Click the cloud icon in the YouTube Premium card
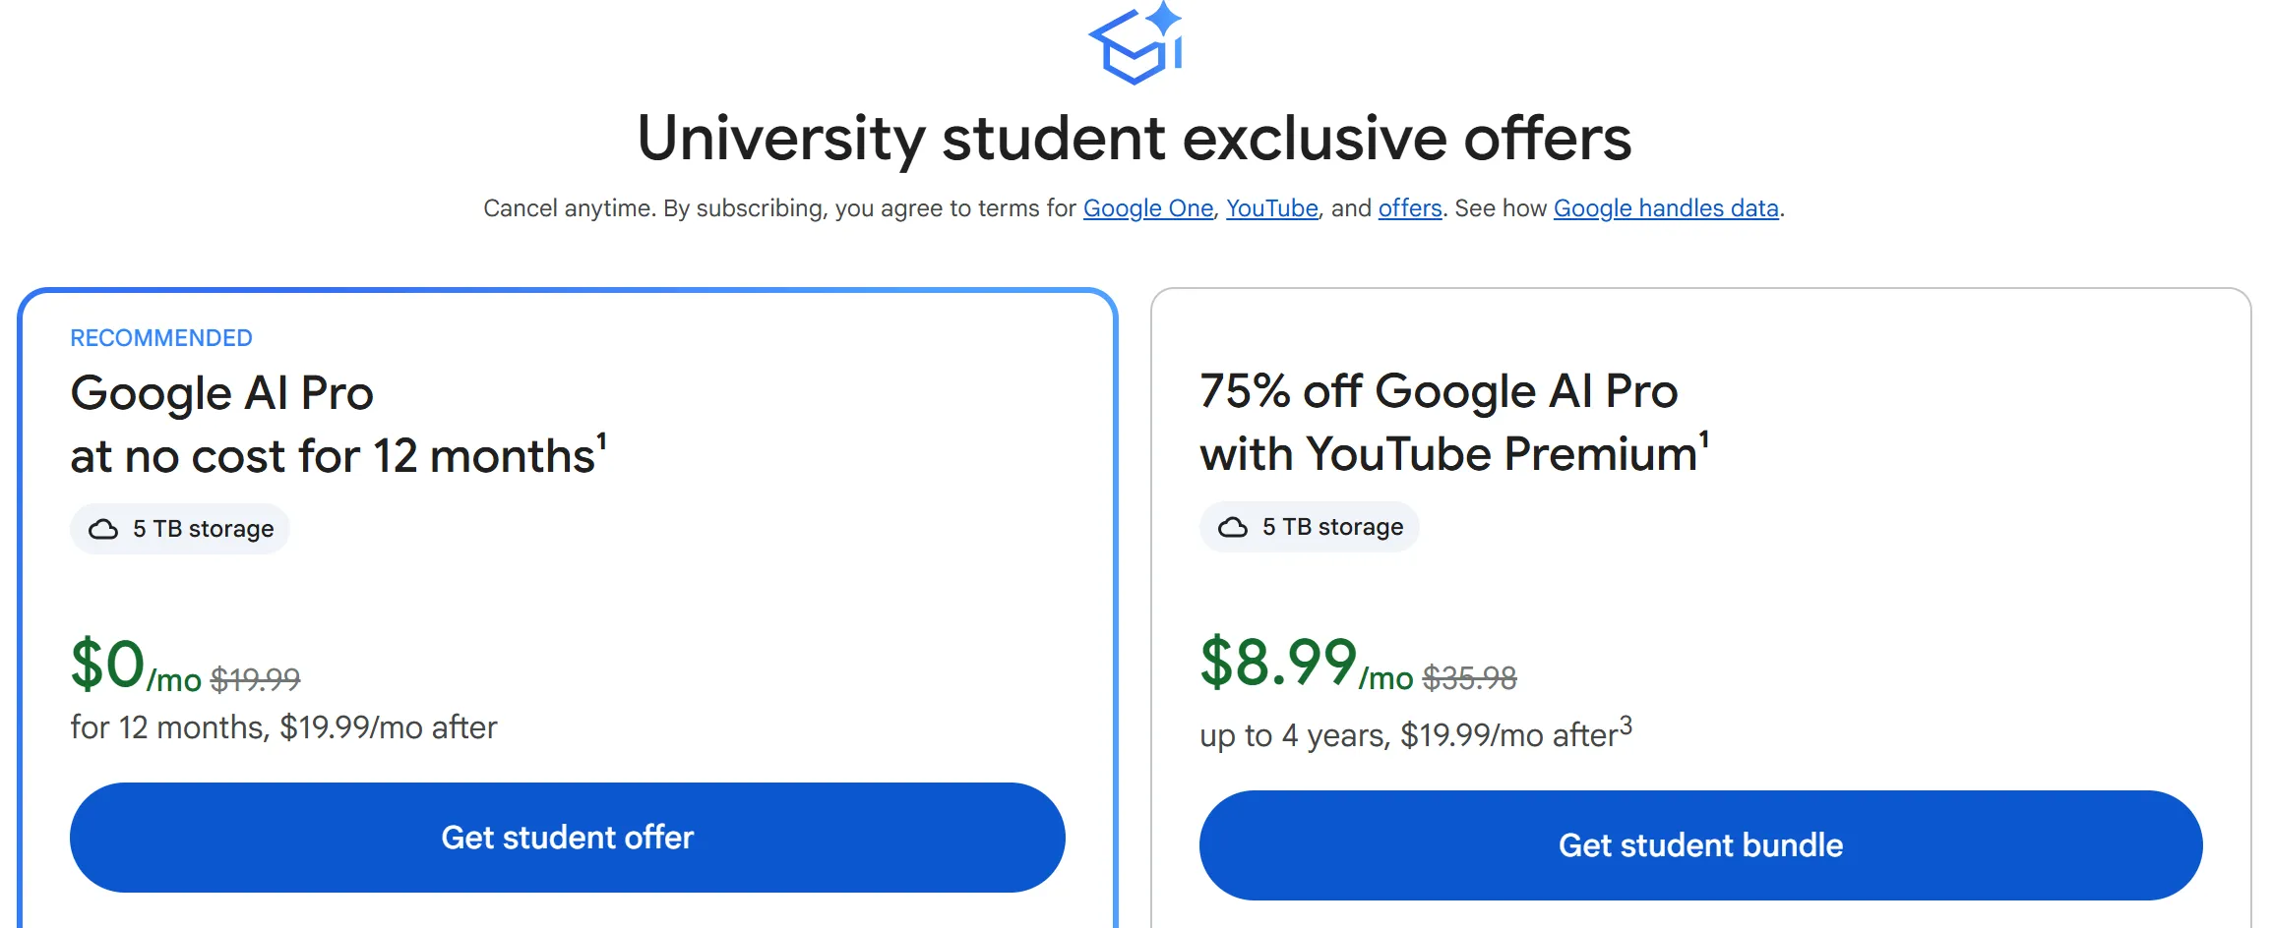Image resolution: width=2271 pixels, height=928 pixels. click(x=1233, y=528)
